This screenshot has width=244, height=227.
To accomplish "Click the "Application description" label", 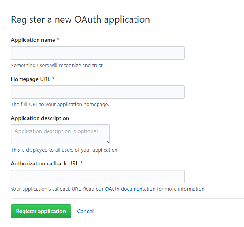I will (x=40, y=118).
